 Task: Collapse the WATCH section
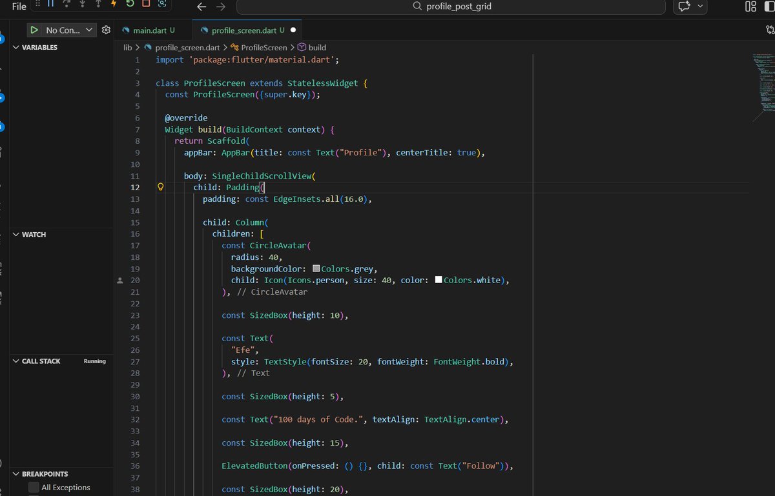(63, 234)
